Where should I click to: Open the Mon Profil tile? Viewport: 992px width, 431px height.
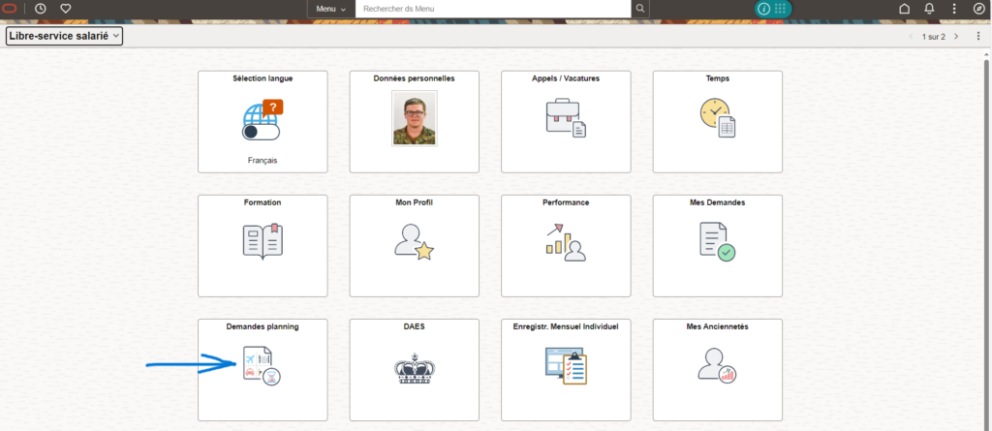[414, 244]
